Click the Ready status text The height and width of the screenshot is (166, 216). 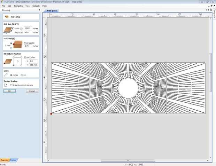coord(3,165)
